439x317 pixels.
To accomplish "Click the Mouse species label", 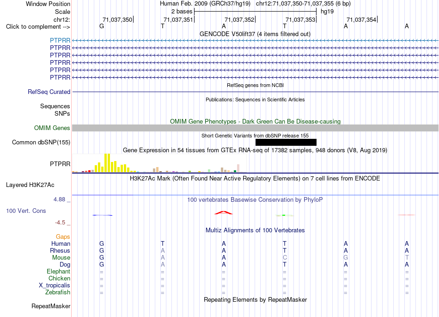I will tap(61, 258).
